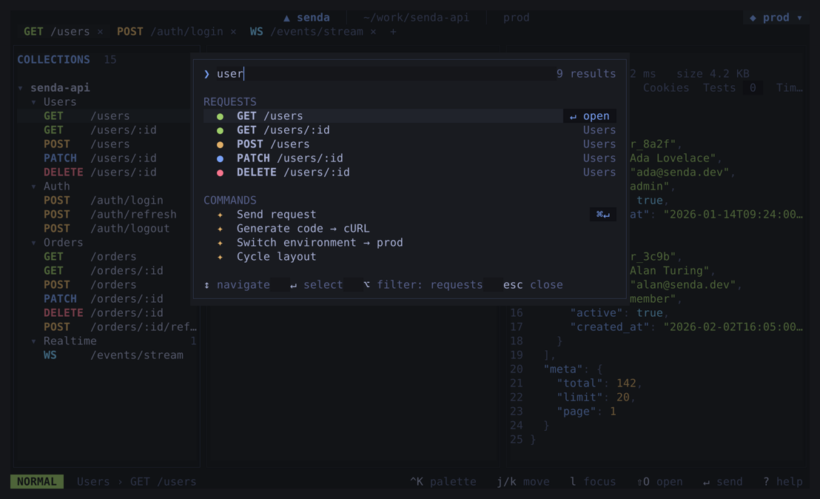Open POST /users in Users tree
The height and width of the screenshot is (499, 820).
click(x=107, y=144)
